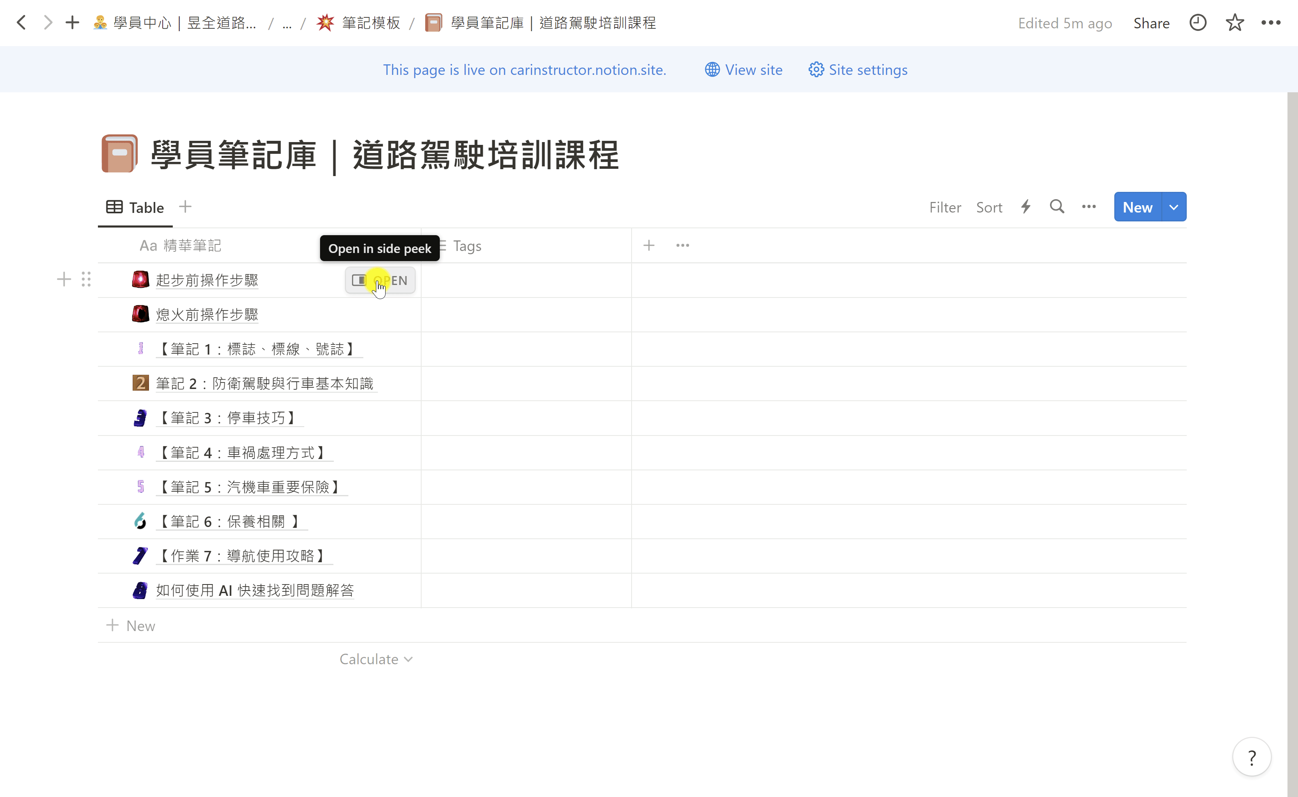Expand the New button dropdown arrow
Viewport: 1298px width, 797px height.
(x=1174, y=207)
